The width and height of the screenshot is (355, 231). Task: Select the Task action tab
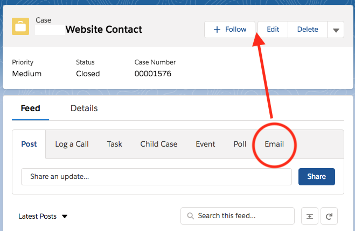pyautogui.click(x=114, y=144)
